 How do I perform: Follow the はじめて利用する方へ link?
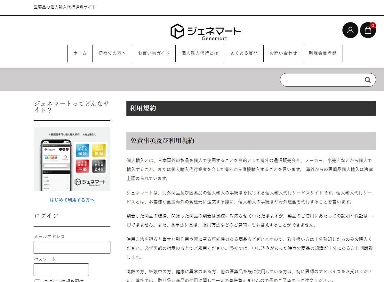(72, 200)
